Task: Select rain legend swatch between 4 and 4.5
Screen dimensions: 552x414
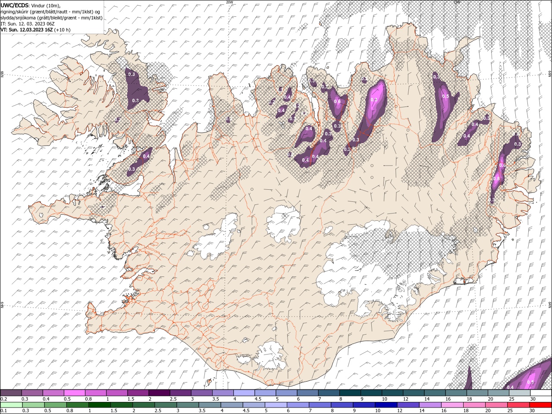Action: [232, 405]
